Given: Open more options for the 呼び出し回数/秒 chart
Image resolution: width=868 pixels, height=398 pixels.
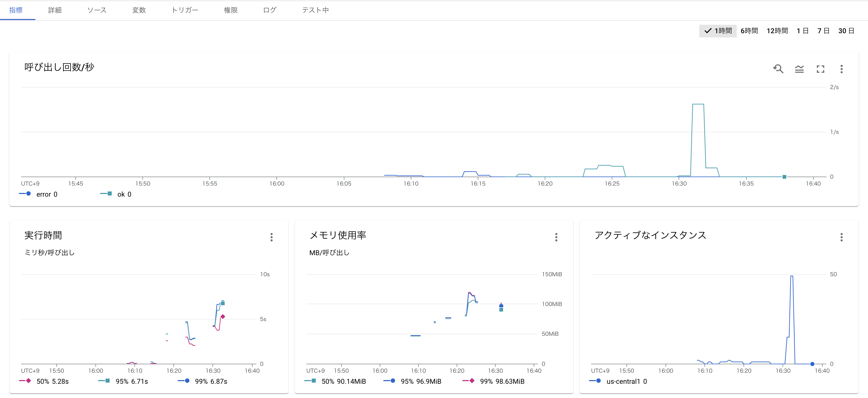Looking at the screenshot, I should [841, 69].
